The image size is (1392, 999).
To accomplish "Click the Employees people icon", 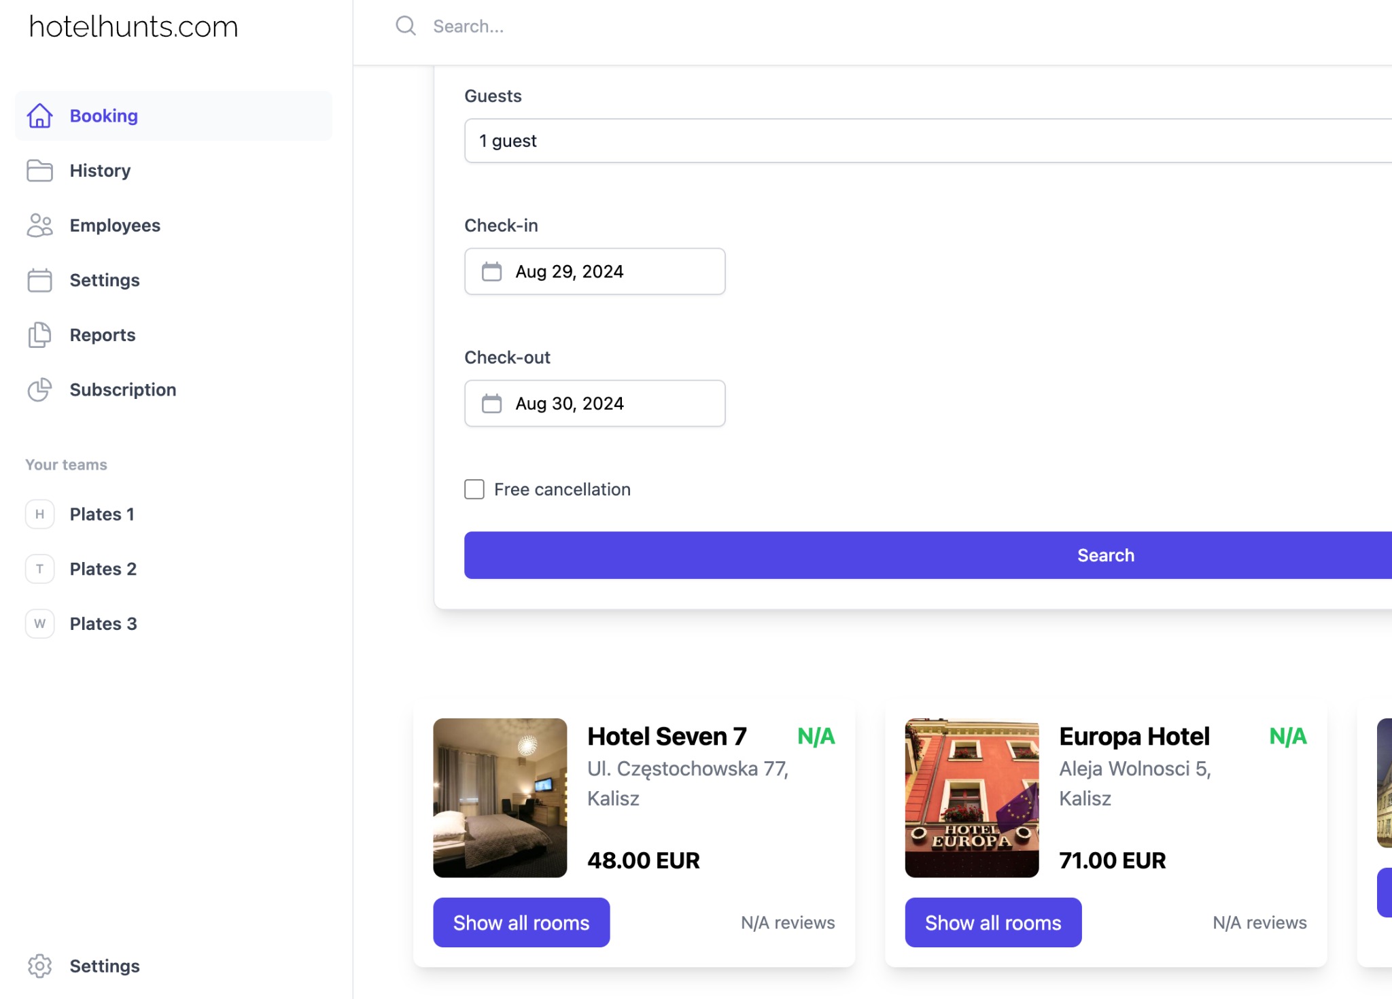I will coord(39,225).
